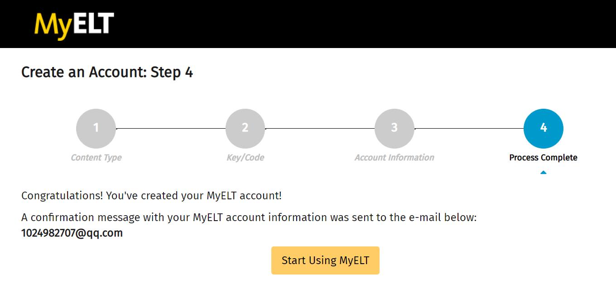Click the MyELT logo in header
The image size is (616, 294).
pyautogui.click(x=74, y=25)
